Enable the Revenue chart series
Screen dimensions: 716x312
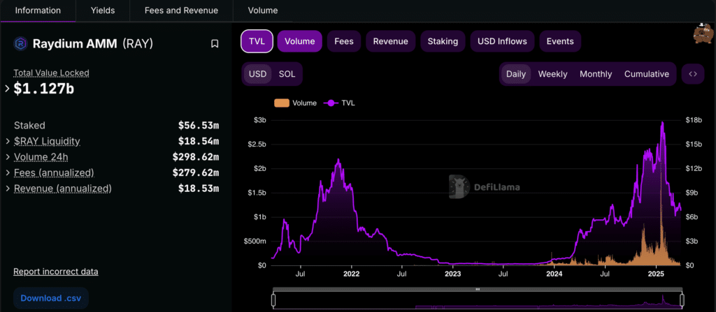click(390, 41)
